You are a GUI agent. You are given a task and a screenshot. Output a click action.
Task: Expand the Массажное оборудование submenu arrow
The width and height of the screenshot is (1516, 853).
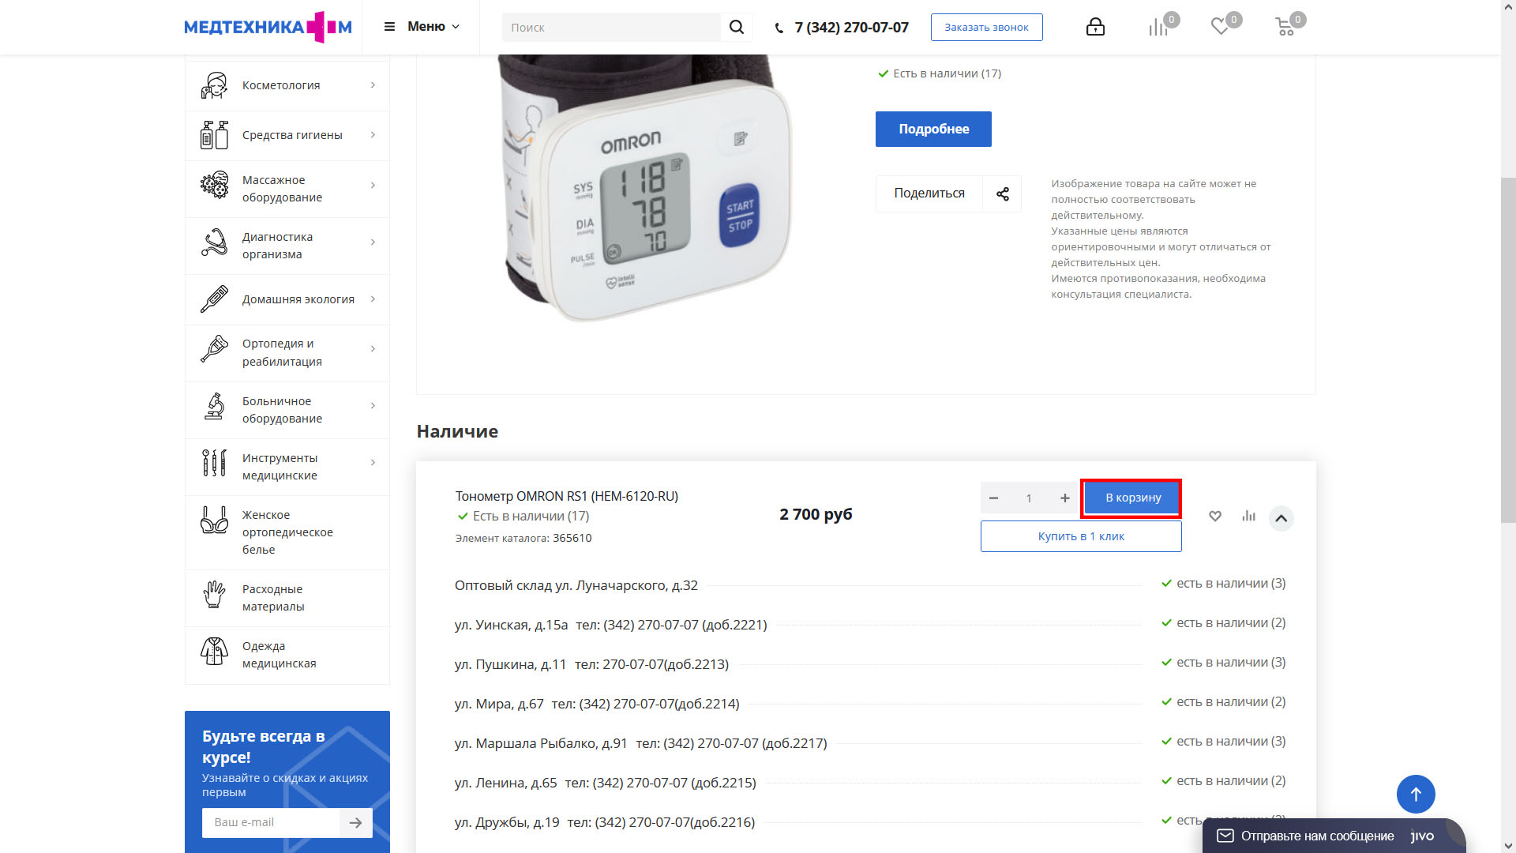pyautogui.click(x=373, y=186)
